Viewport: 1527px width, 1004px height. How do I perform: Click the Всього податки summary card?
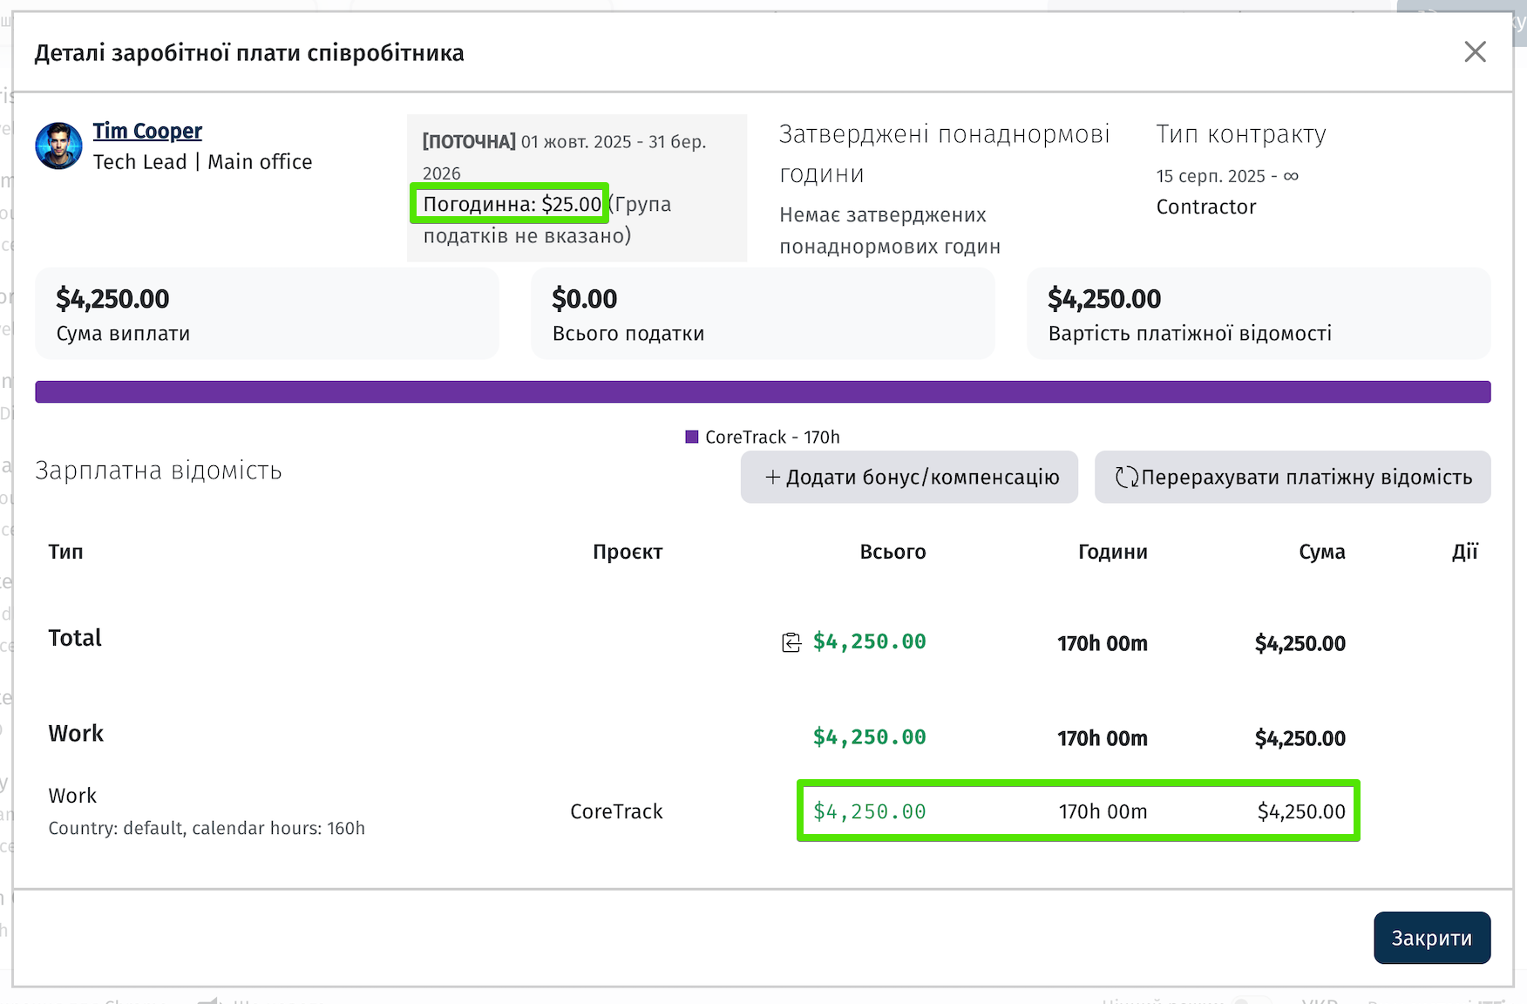(x=763, y=314)
